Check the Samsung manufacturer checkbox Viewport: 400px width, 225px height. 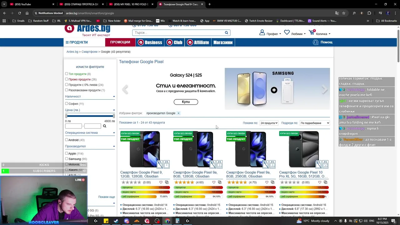pos(67,159)
